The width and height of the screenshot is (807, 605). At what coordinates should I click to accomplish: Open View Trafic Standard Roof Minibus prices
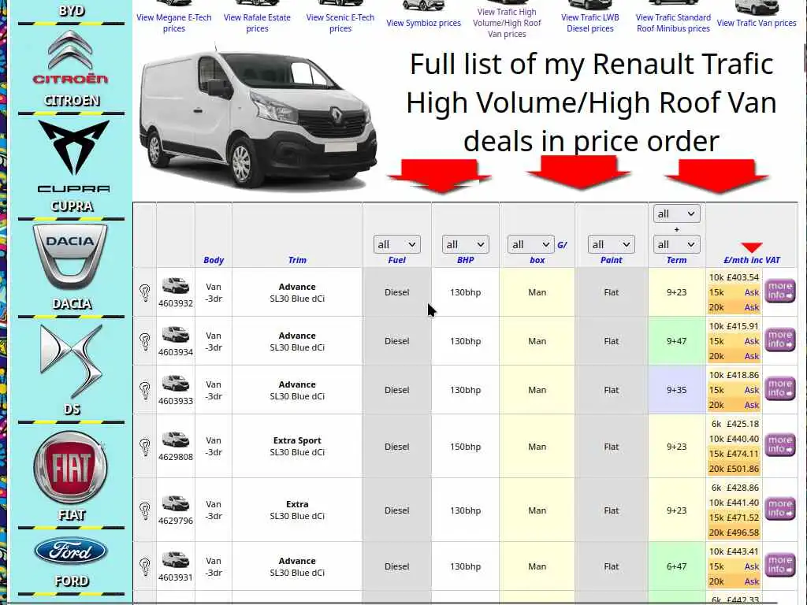[673, 23]
